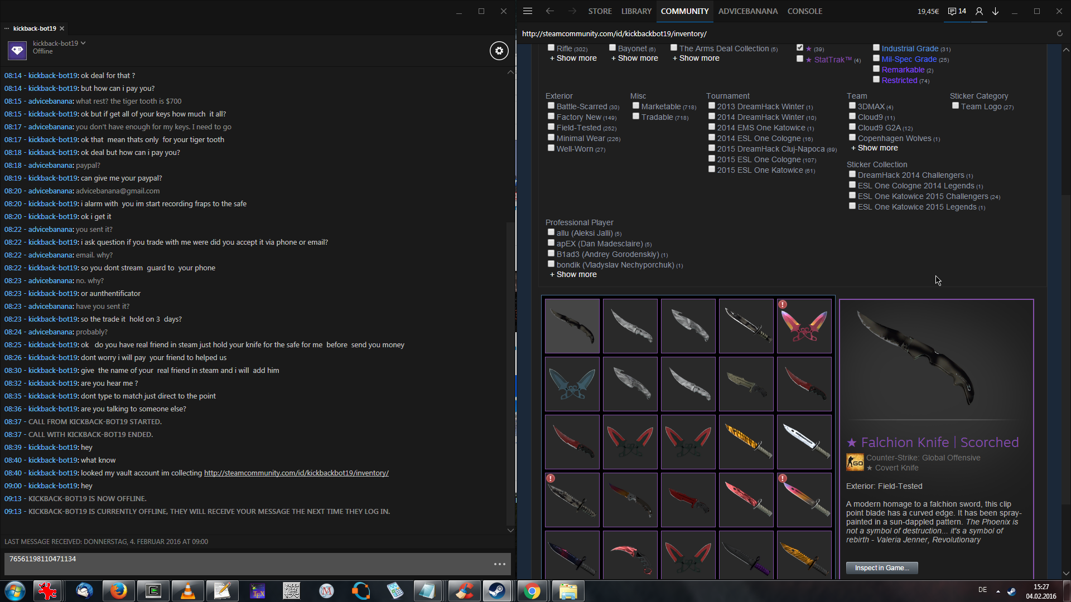Select the Tiger Tooth knife thumbnail

point(746,442)
